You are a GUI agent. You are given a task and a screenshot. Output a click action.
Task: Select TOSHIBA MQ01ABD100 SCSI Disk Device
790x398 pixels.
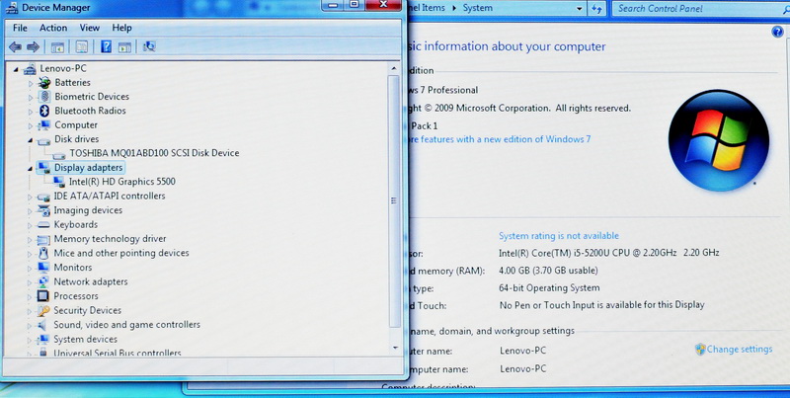coord(154,153)
